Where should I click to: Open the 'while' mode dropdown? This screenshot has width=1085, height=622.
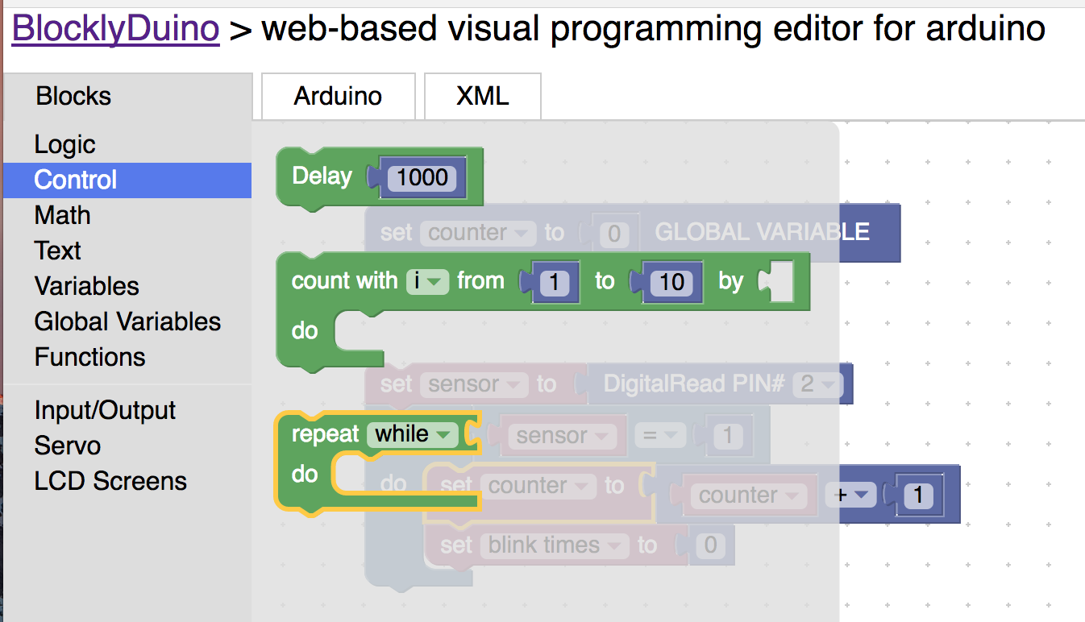[x=412, y=434]
